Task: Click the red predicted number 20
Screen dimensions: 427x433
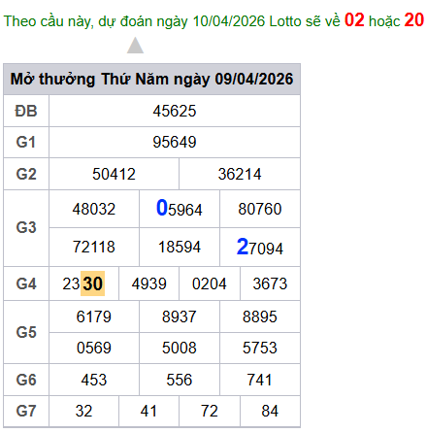Action: (x=414, y=20)
